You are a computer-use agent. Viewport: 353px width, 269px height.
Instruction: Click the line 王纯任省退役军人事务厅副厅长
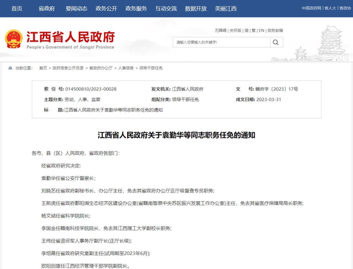[x=87, y=241]
